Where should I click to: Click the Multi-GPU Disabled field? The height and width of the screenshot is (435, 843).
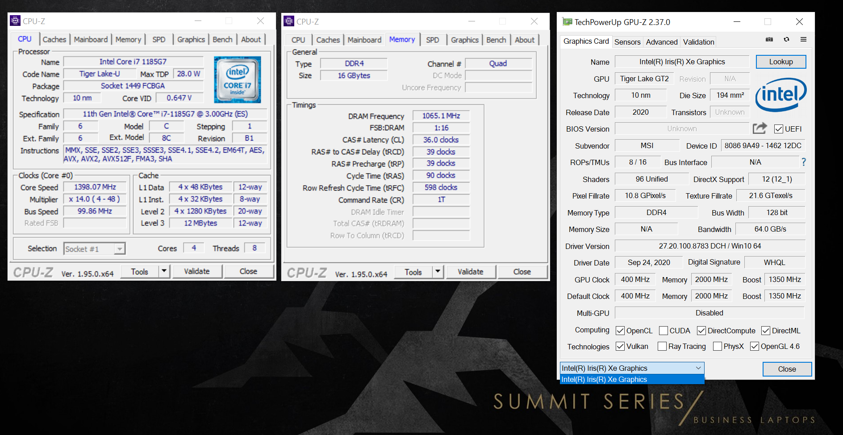tap(710, 313)
